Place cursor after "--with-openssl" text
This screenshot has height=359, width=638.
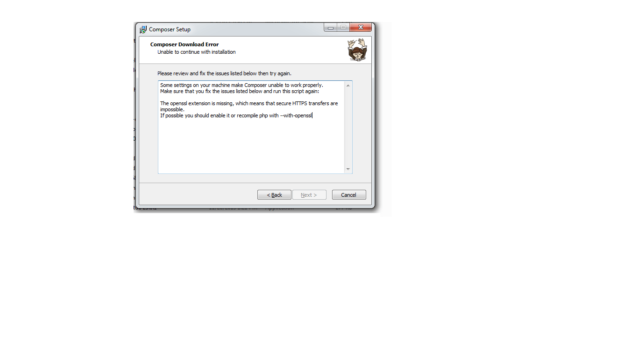point(312,115)
